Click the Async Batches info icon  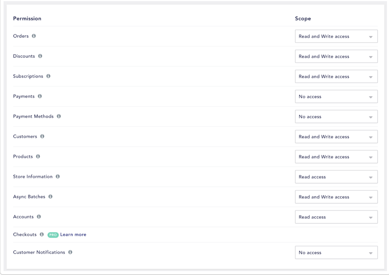point(50,197)
